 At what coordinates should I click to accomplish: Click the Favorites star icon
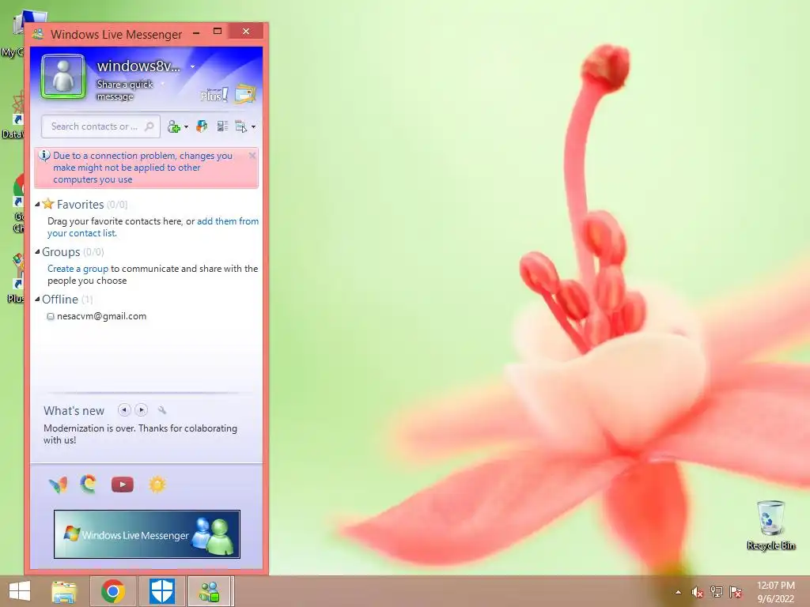(x=48, y=204)
